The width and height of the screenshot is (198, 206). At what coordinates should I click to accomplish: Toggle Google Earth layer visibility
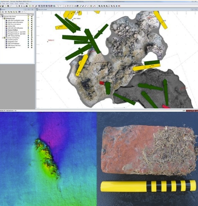[x=28, y=47]
